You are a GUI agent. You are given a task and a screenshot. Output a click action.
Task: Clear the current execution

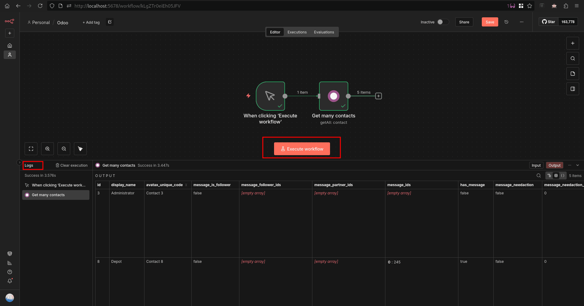coord(72,165)
